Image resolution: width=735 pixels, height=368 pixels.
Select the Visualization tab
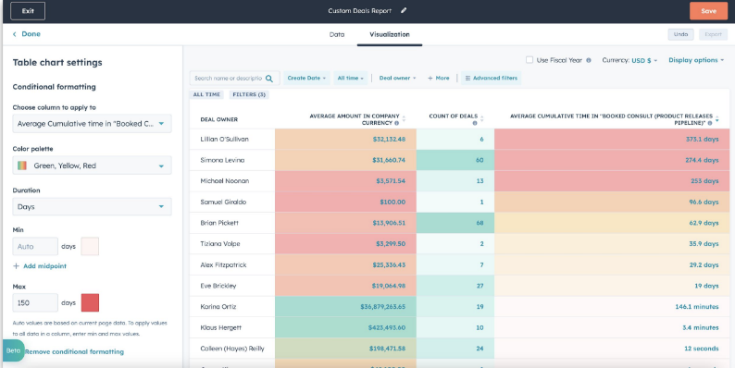coord(390,34)
